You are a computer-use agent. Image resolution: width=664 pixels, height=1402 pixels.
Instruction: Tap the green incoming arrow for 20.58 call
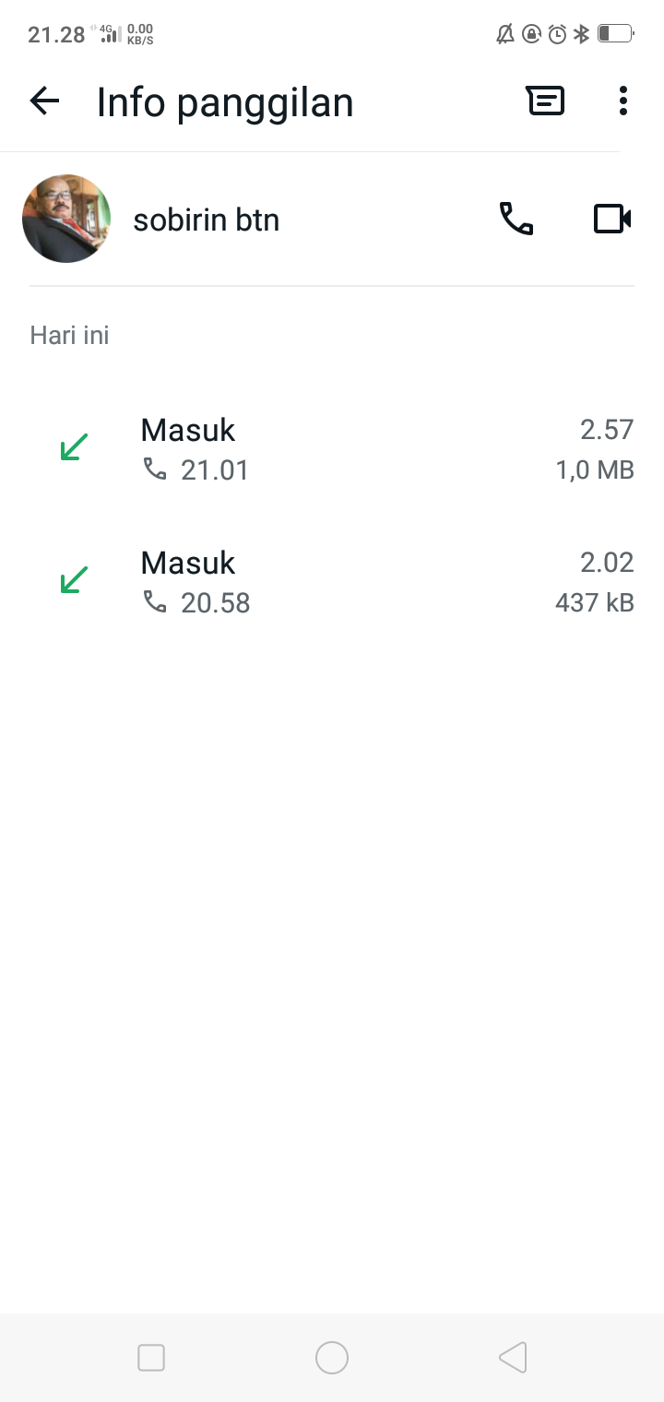click(74, 580)
